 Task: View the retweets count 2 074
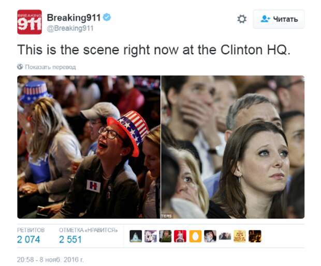click(28, 240)
